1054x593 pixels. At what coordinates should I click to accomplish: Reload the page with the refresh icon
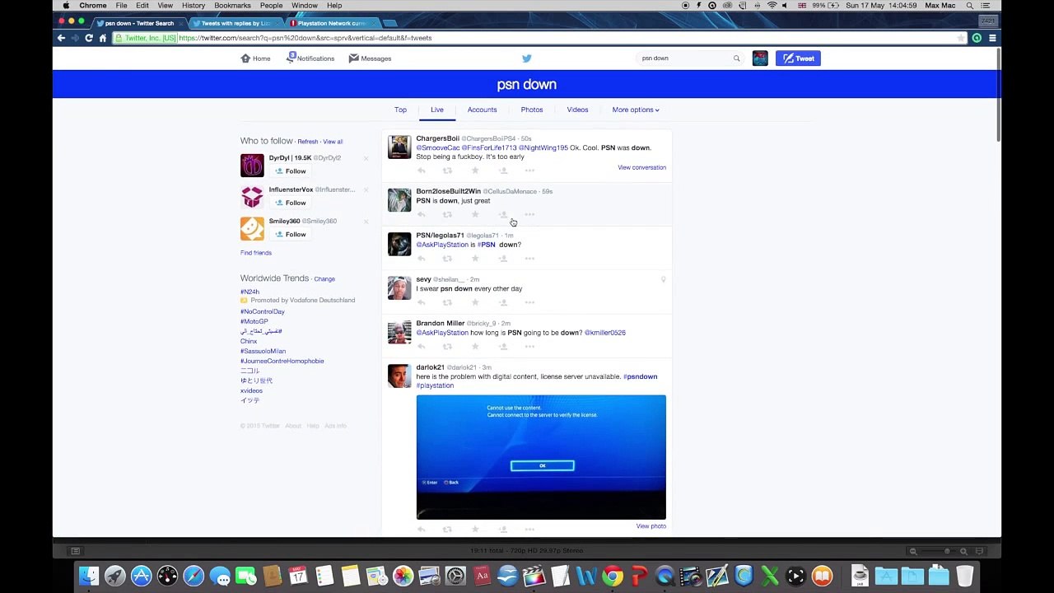89,38
